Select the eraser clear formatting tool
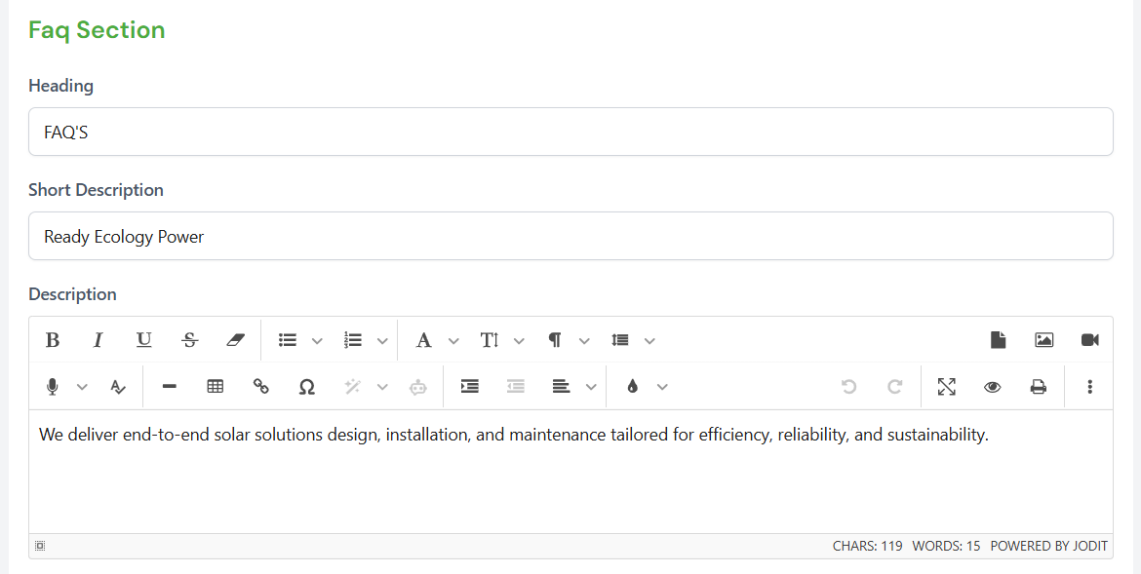The height and width of the screenshot is (574, 1141). 236,340
